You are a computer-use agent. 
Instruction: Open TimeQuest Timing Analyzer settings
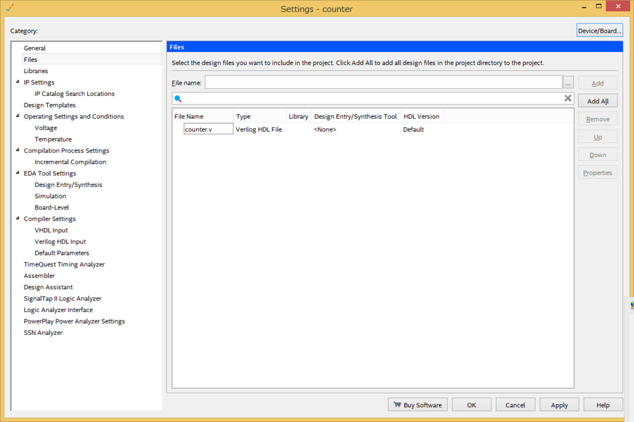tap(64, 264)
